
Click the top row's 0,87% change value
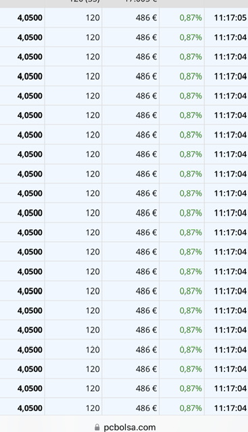click(x=191, y=18)
